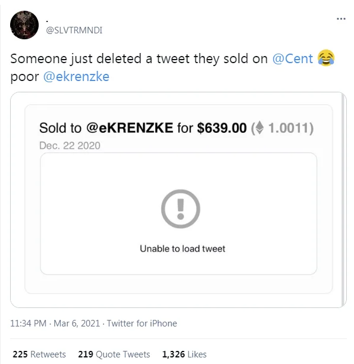Screen dimensions: 354x364
Task: Click the Mar 6, 2021 date
Action: [x=77, y=323]
